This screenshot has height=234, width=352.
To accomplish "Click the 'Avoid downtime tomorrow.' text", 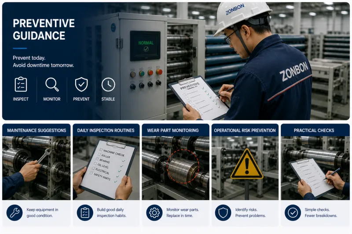I will pyautogui.click(x=43, y=65).
